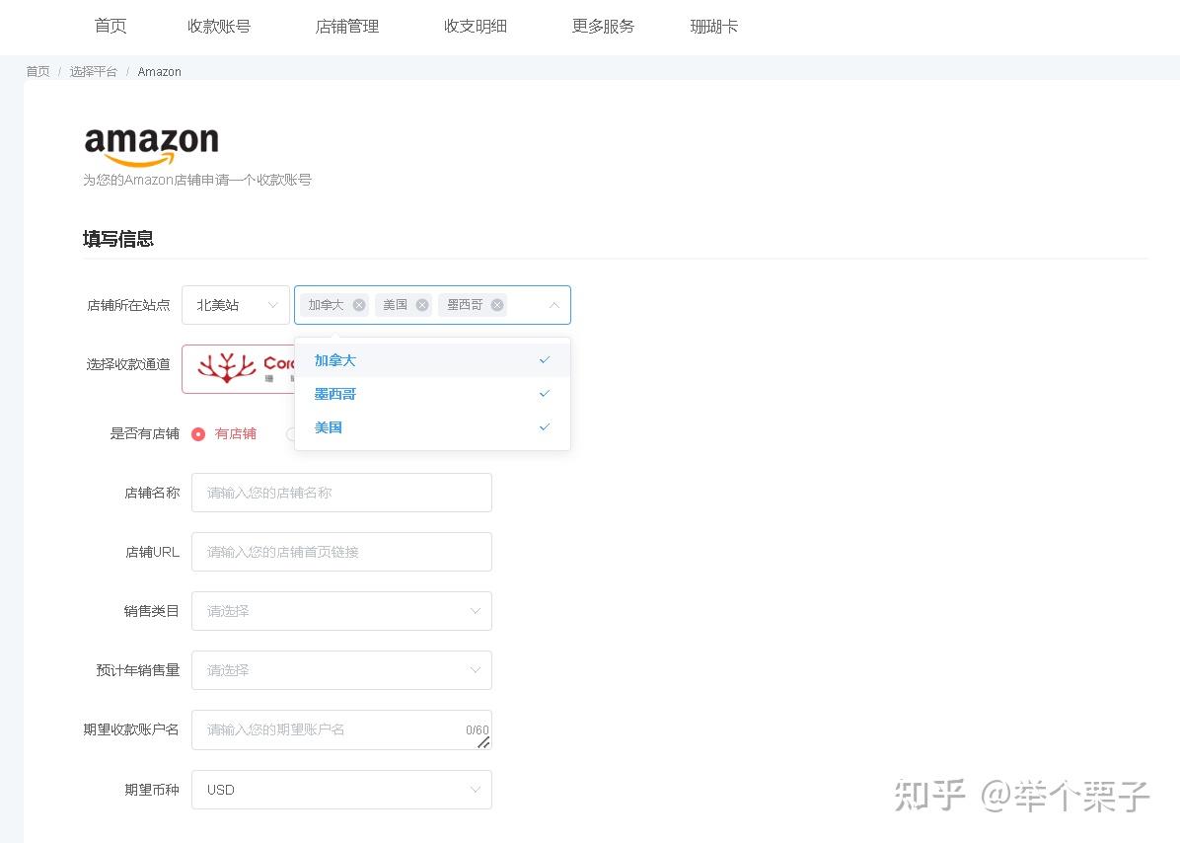This screenshot has width=1180, height=843.
Task: Collapse the country multi-select with the up chevron
Action: [554, 305]
